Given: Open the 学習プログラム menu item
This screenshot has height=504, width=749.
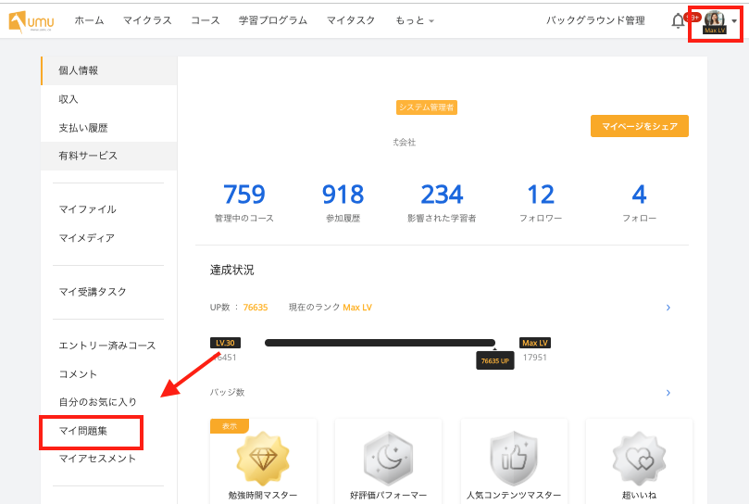Looking at the screenshot, I should [272, 20].
